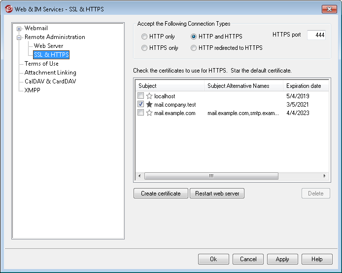Select Terms of Use in the tree
Screen dimensions: 342x273
pyautogui.click(x=41, y=64)
